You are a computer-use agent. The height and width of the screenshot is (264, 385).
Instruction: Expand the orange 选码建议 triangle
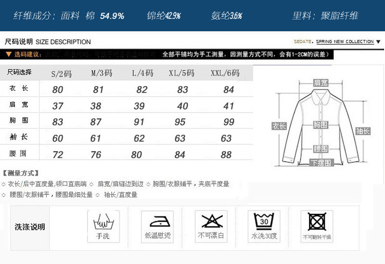pyautogui.click(x=8, y=54)
